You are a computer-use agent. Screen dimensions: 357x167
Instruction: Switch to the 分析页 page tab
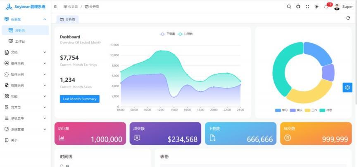point(68,19)
